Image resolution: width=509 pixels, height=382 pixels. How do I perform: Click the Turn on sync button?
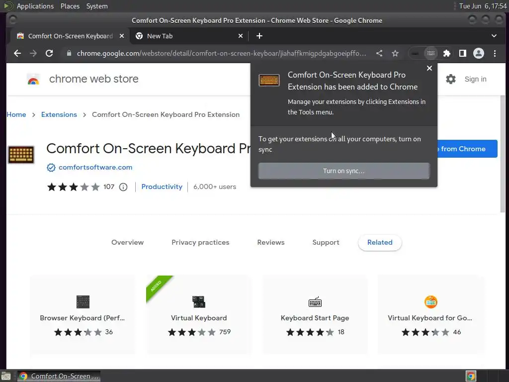[344, 171]
